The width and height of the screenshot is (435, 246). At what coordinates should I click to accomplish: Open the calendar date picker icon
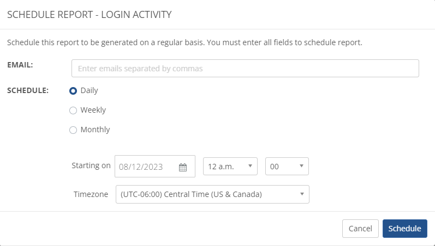pos(183,167)
